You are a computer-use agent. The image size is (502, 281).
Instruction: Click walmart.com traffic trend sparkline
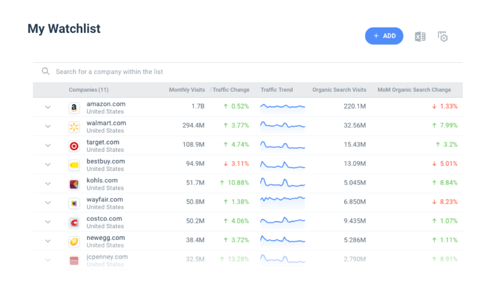283,125
